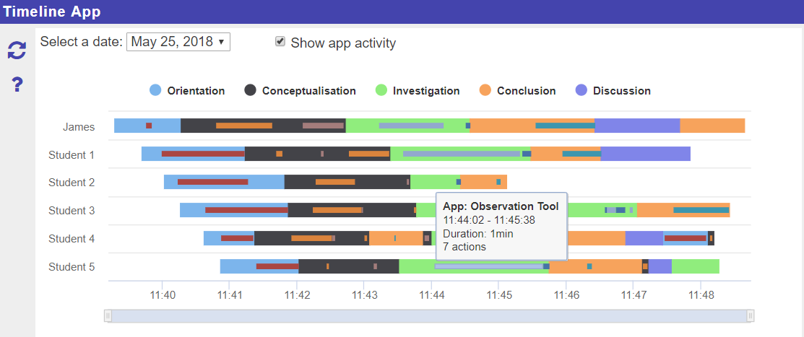Viewport: 804px width, 337px height.
Task: Toggle Conceptualisation legend circle
Action: point(251,91)
